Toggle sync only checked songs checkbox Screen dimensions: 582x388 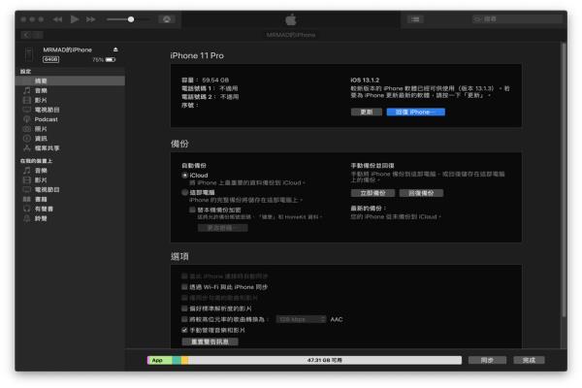(184, 298)
